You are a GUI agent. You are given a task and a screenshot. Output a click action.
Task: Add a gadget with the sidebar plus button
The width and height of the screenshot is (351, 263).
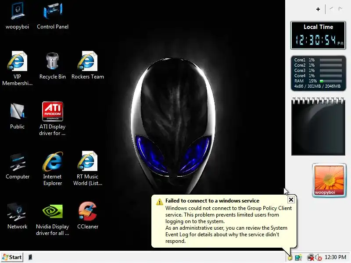[x=318, y=9]
